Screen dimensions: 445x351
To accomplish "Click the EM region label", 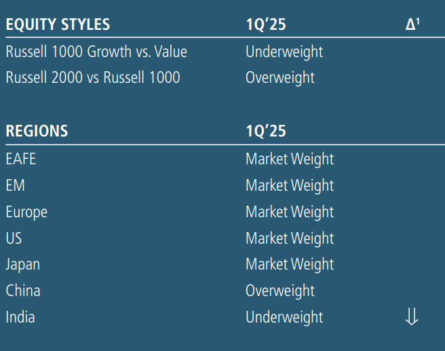I will [x=16, y=185].
